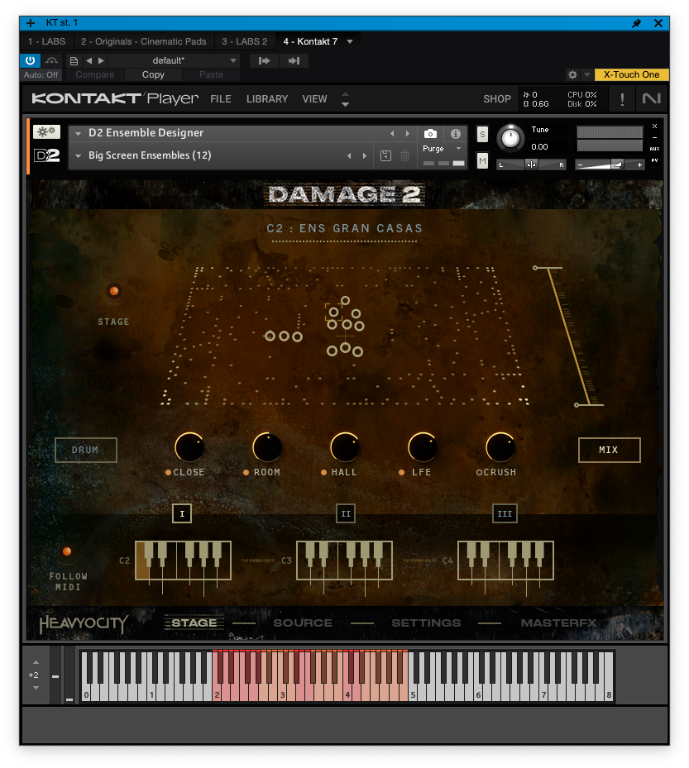Expand the Big Screen Ensembles (12) dropdown

[78, 155]
